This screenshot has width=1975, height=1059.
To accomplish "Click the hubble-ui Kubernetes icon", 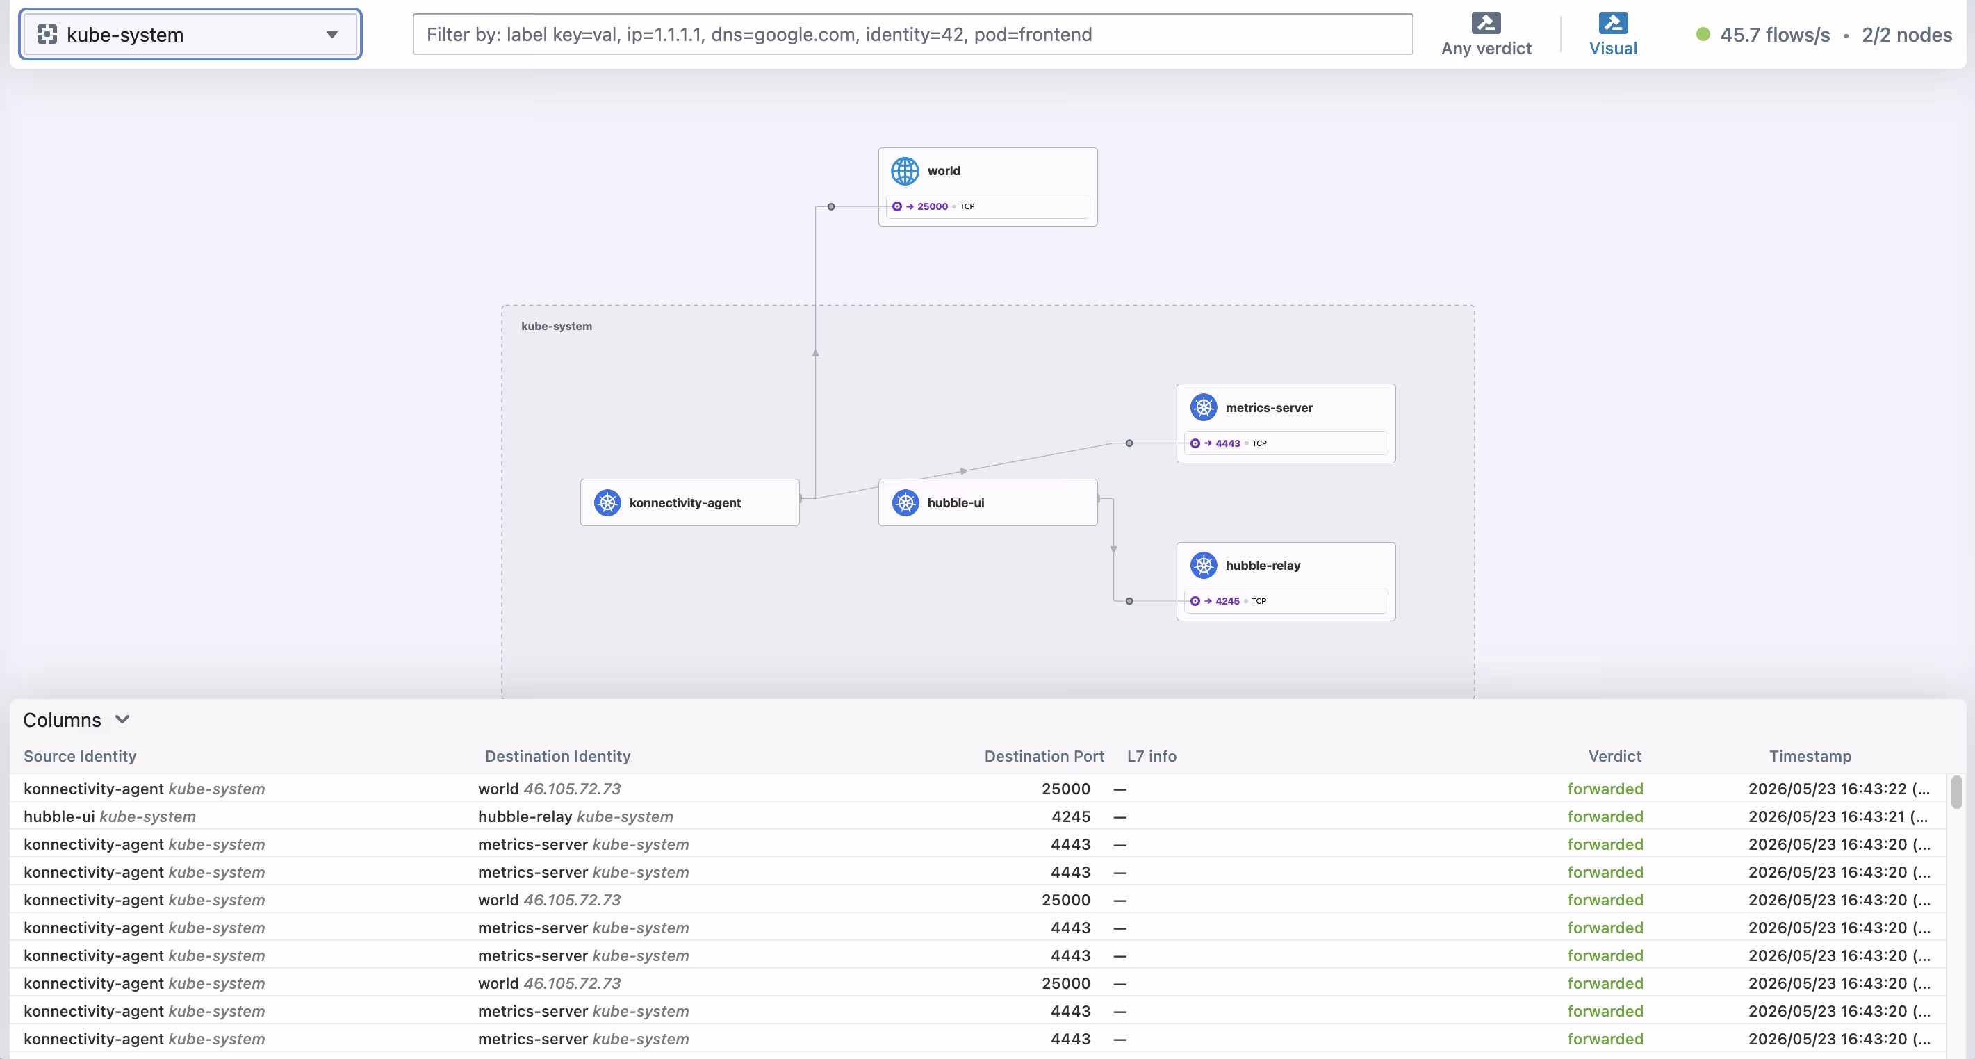I will coord(905,503).
